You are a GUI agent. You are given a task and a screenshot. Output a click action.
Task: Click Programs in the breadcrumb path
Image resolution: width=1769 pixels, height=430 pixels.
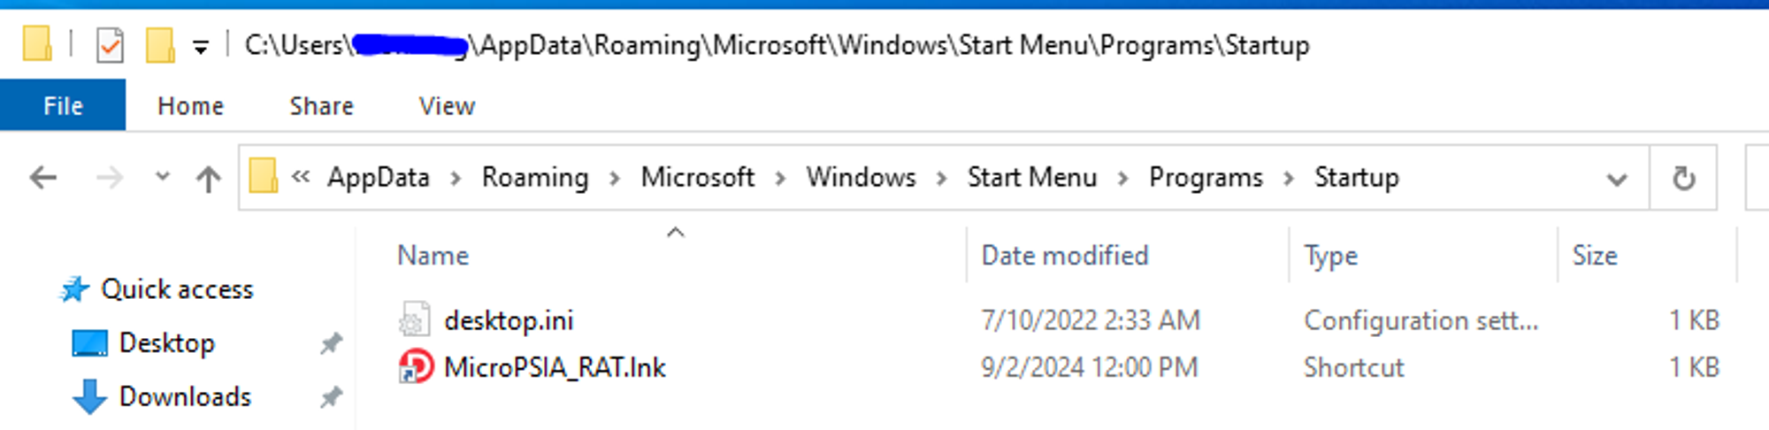coord(1206,178)
